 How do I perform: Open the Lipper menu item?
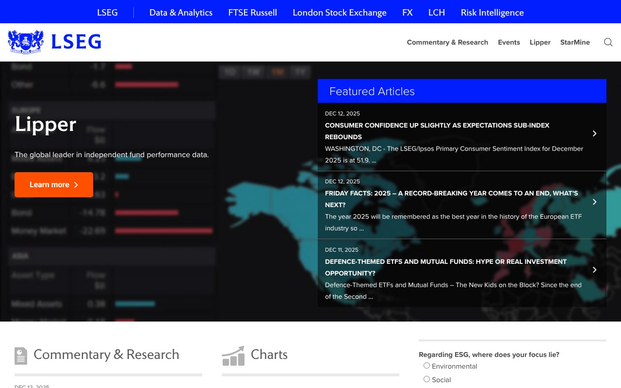(x=540, y=42)
